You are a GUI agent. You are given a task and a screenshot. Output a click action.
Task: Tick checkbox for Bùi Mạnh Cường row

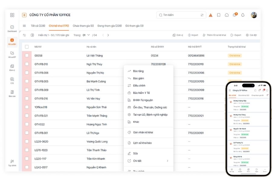[x=27, y=81]
